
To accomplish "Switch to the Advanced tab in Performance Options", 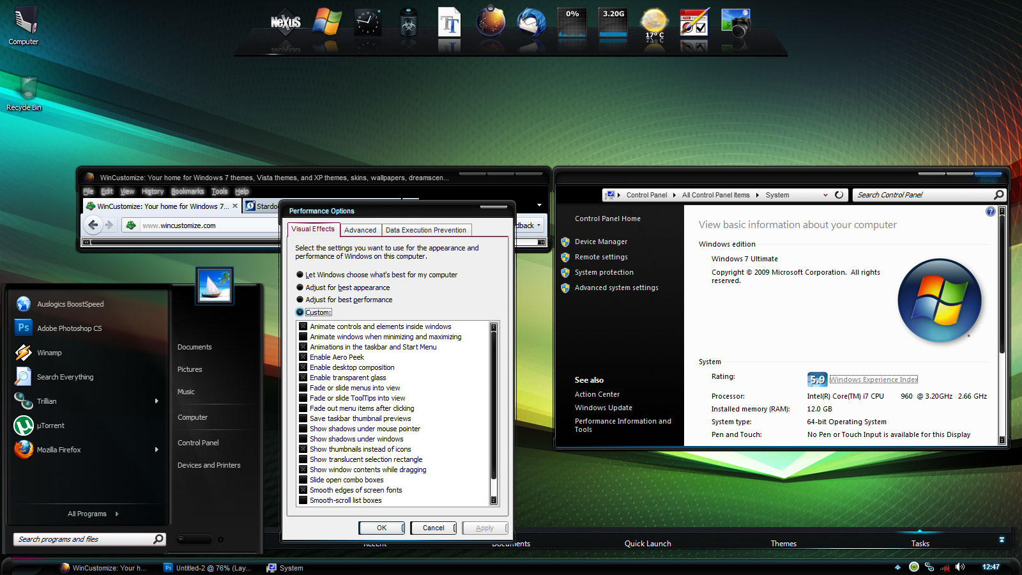I will (360, 229).
